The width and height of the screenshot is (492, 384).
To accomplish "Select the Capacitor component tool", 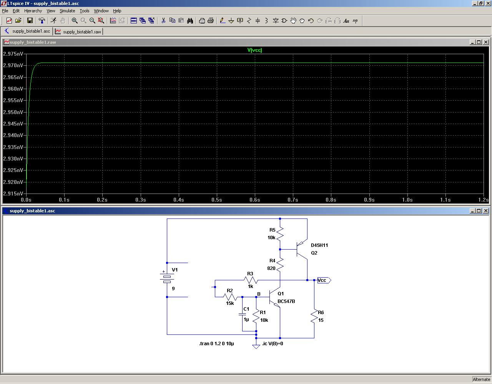I will [258, 21].
